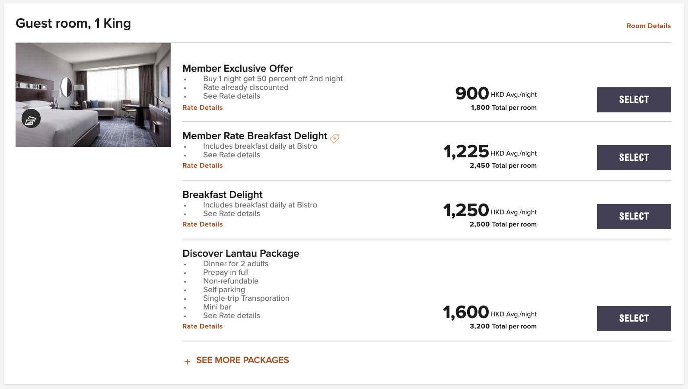
Task: Click the Discover Lantau Package heading
Action: tap(241, 253)
